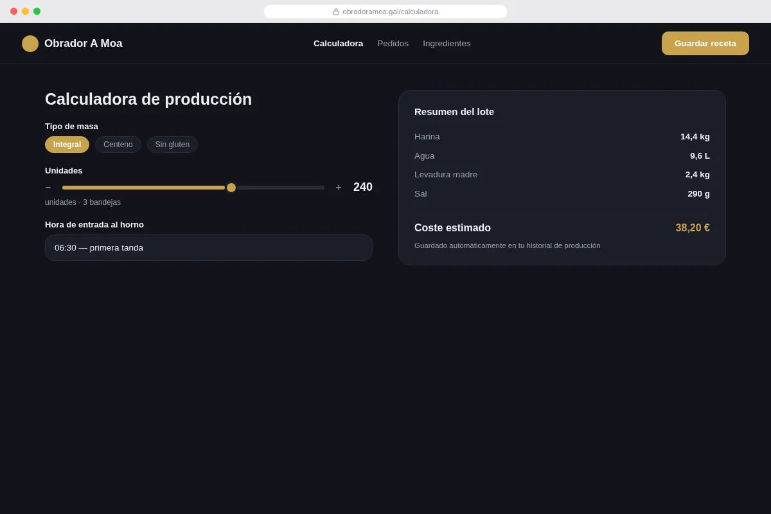Open the Hora de entrada al horno field
This screenshot has width=771, height=514.
tap(209, 247)
